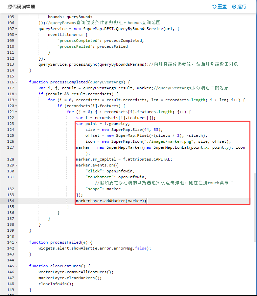257x296 pixels.
Task: Collapse fold arrow at line 118
Action: tap(16, 94)
